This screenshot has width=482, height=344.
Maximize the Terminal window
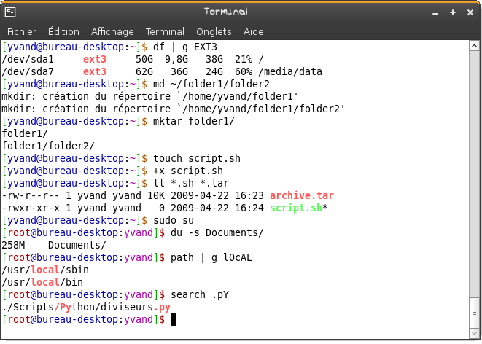452,12
